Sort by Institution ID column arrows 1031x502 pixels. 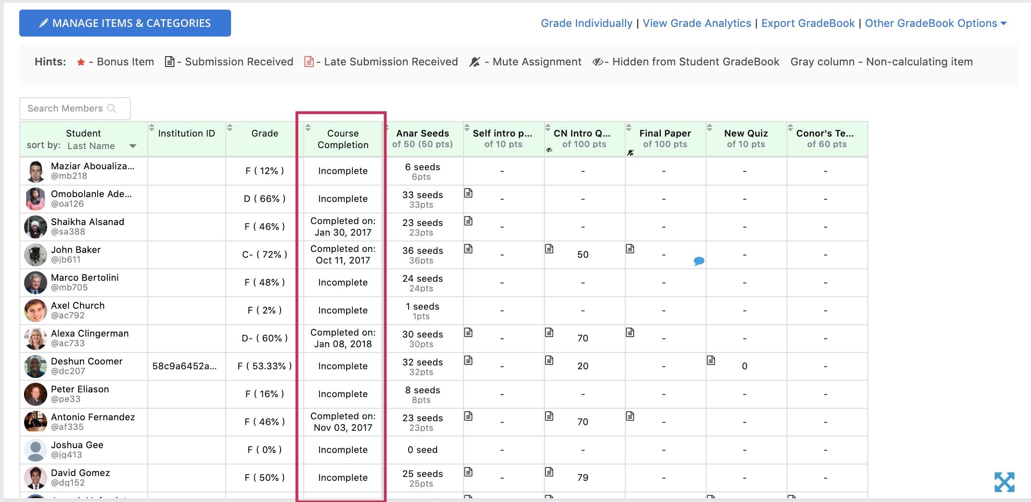coord(152,127)
